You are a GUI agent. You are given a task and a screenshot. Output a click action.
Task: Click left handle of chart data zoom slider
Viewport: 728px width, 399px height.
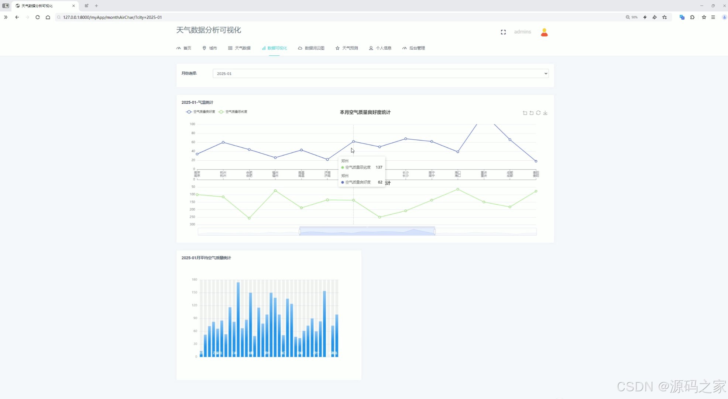[x=300, y=232]
